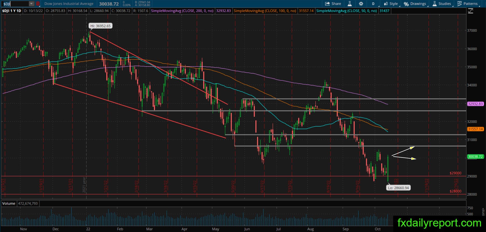Click the 34000 price axis tick

[472, 85]
